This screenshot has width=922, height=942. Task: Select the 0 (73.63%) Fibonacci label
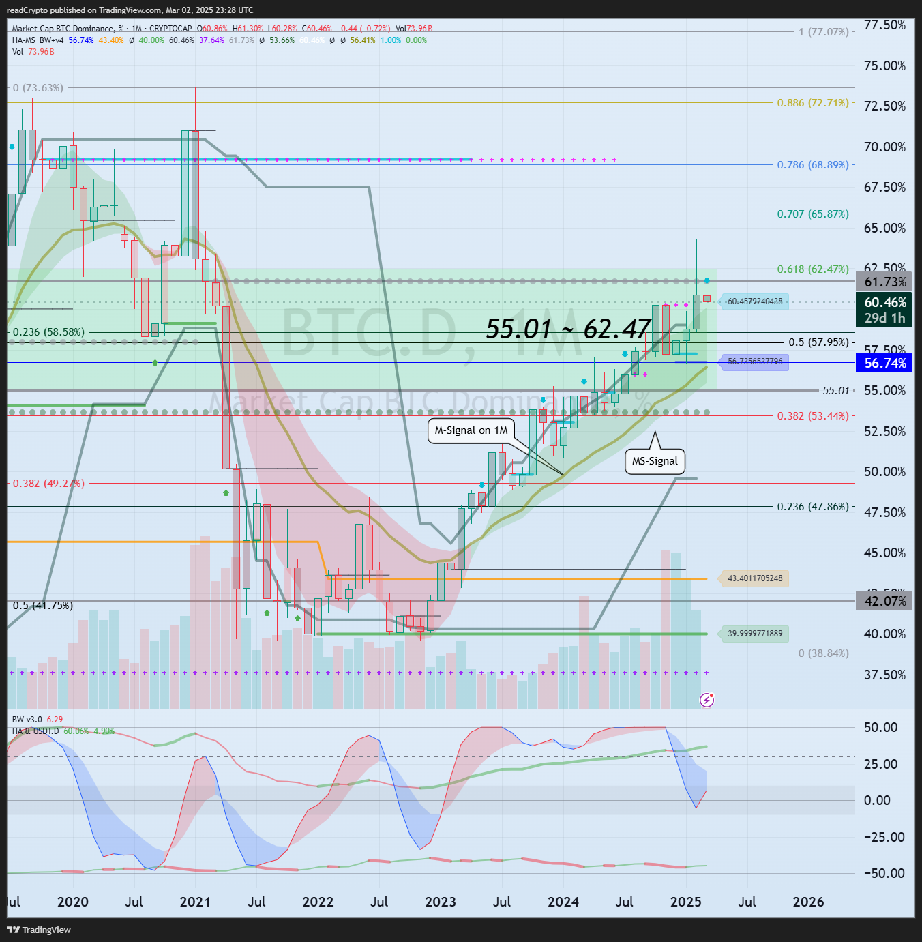[38, 88]
